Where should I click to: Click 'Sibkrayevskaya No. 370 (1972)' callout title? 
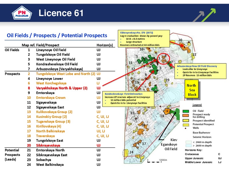click(x=137, y=33)
